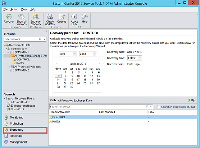This screenshot has height=148, width=200.
Task: Open the year dropdown showing 2013
Action: point(88,54)
